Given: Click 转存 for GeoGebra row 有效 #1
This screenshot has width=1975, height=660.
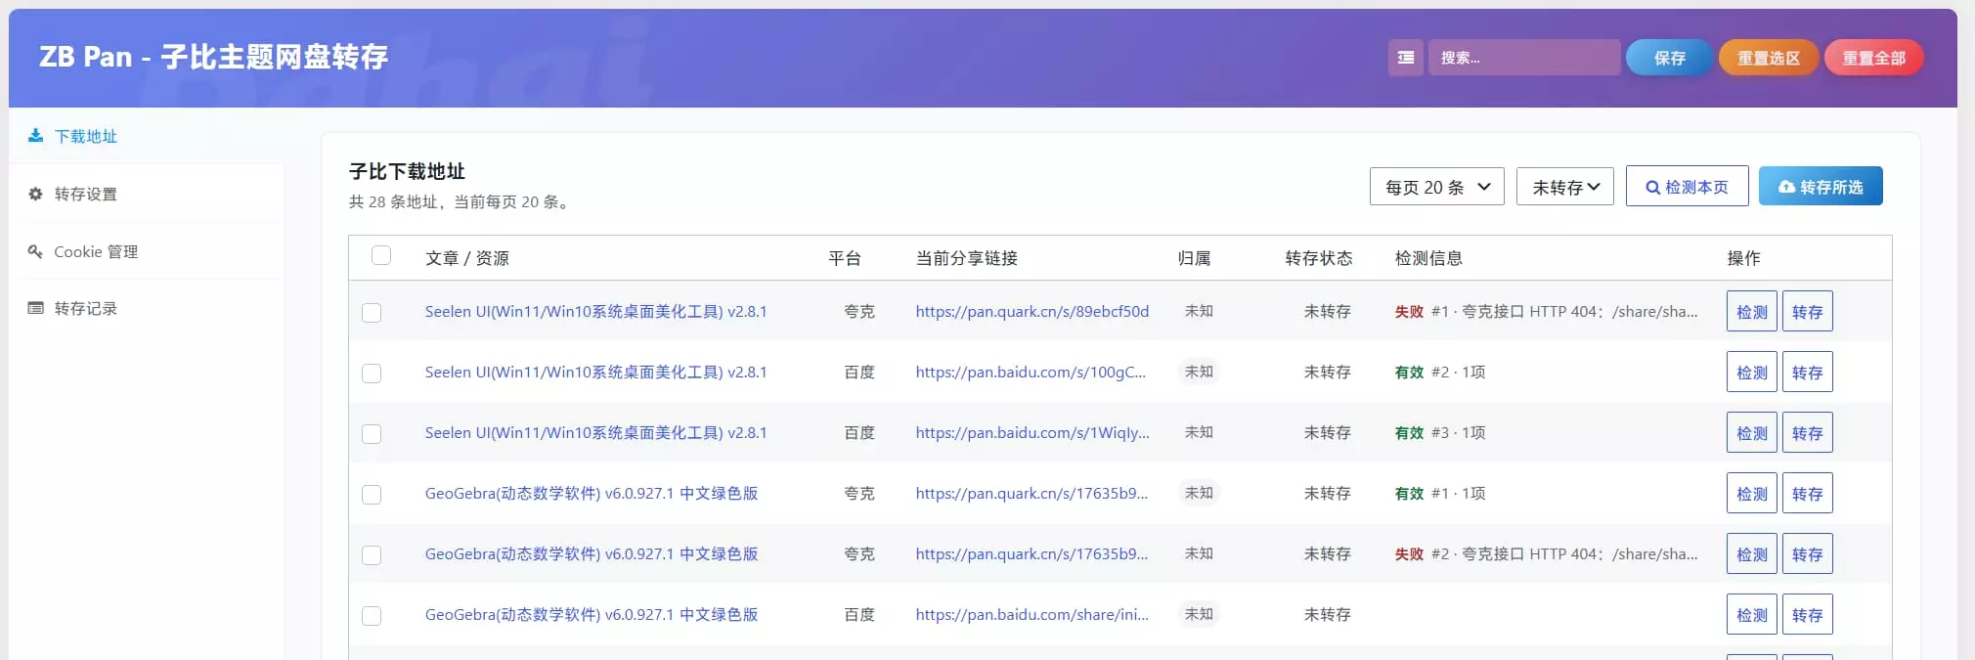Looking at the screenshot, I should pyautogui.click(x=1807, y=494).
